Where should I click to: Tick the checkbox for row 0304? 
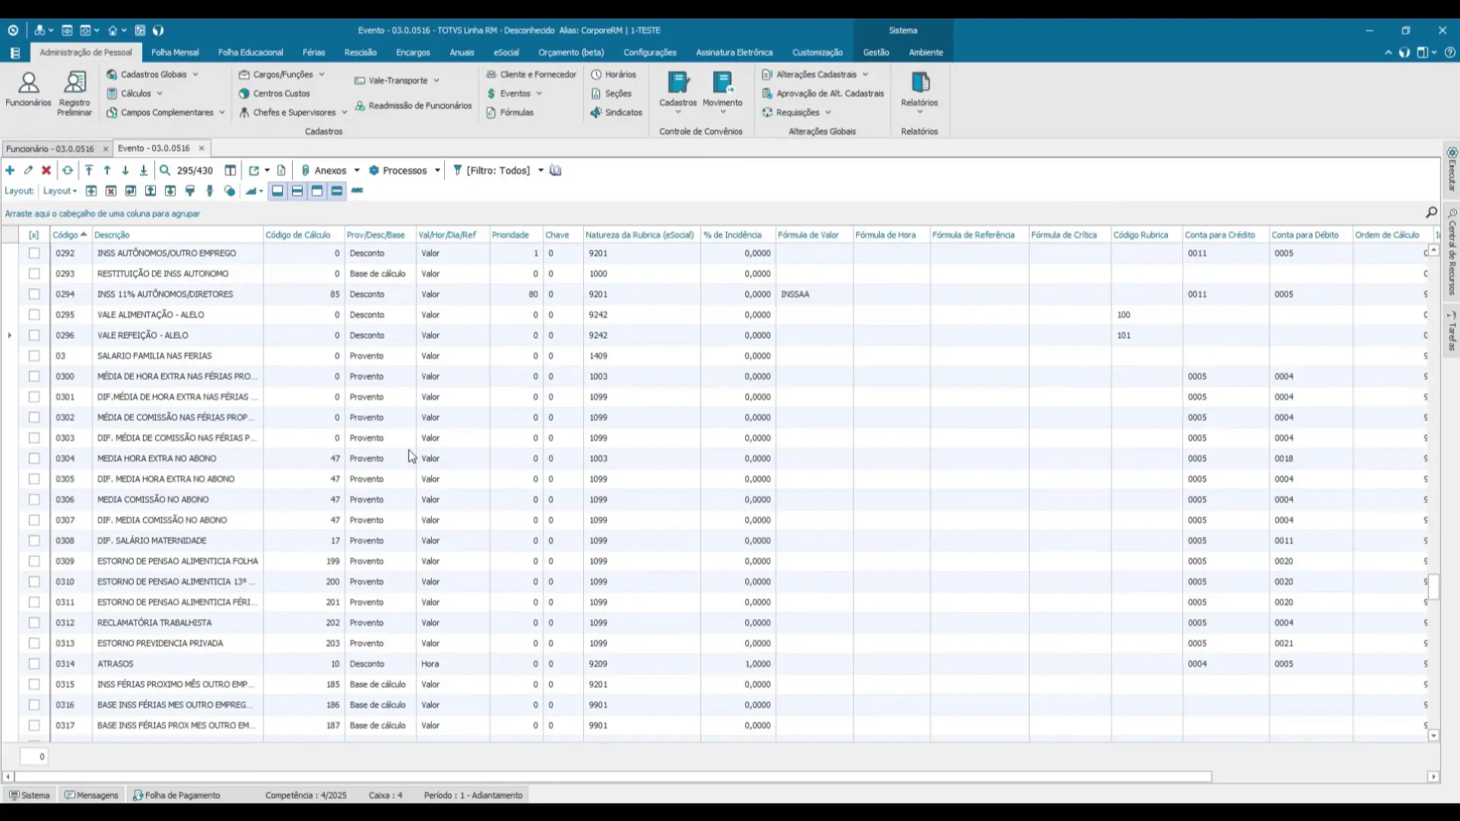pyautogui.click(x=34, y=458)
